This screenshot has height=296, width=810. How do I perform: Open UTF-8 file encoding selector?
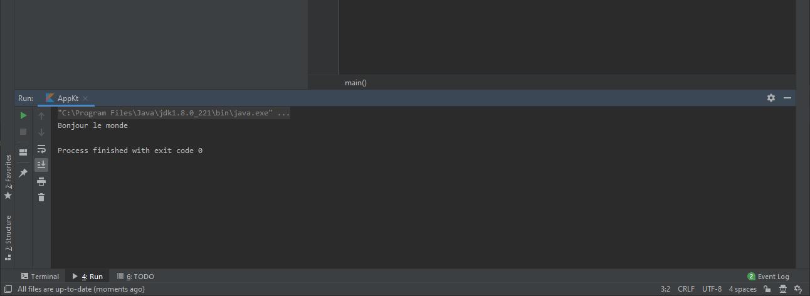[x=712, y=289]
